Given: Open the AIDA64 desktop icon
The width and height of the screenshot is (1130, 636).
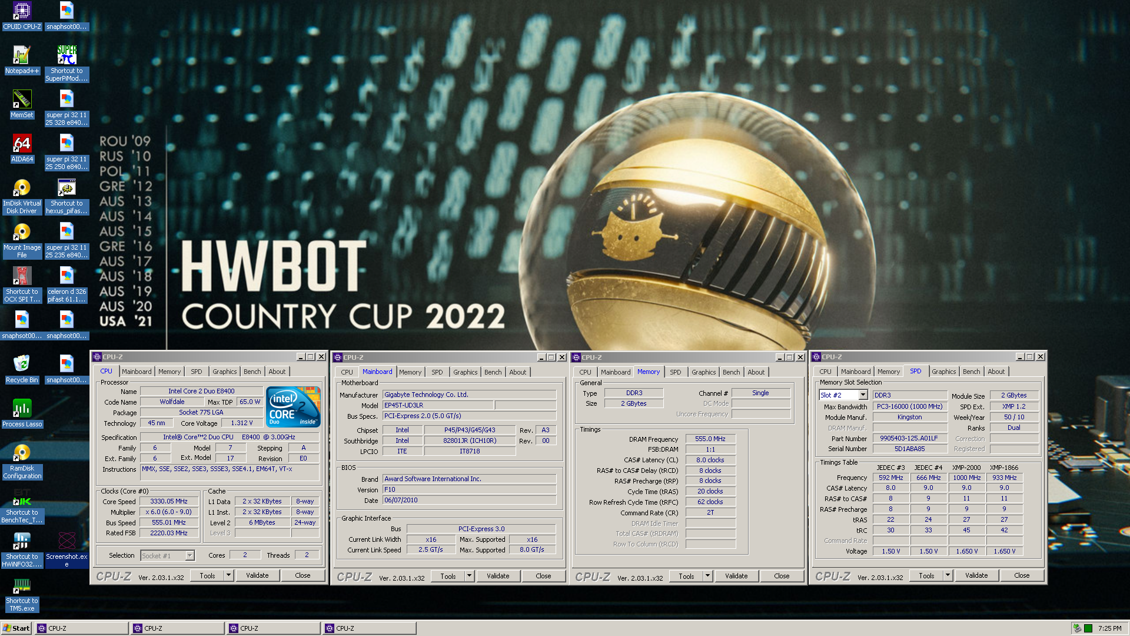Looking at the screenshot, I should pos(22,148).
